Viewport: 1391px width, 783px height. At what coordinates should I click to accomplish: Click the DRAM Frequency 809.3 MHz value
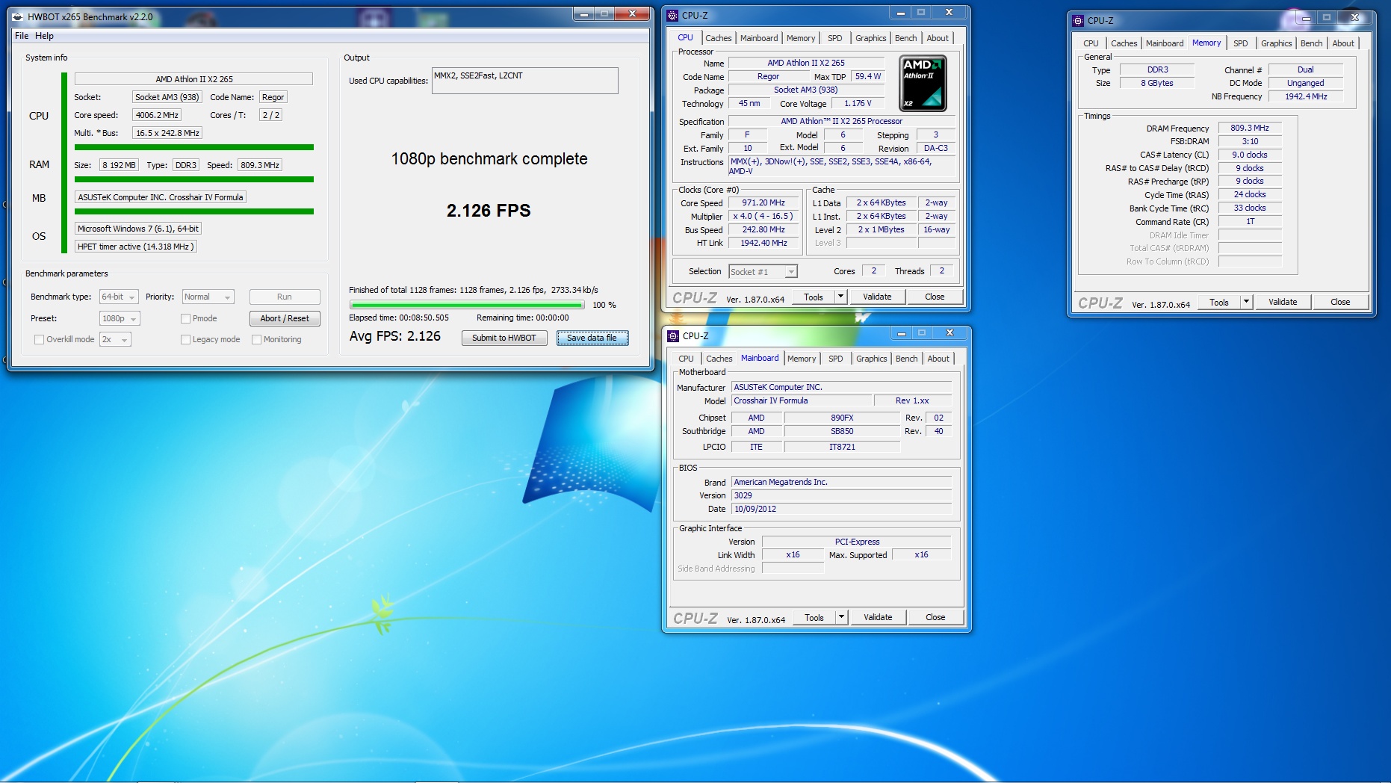(x=1250, y=128)
